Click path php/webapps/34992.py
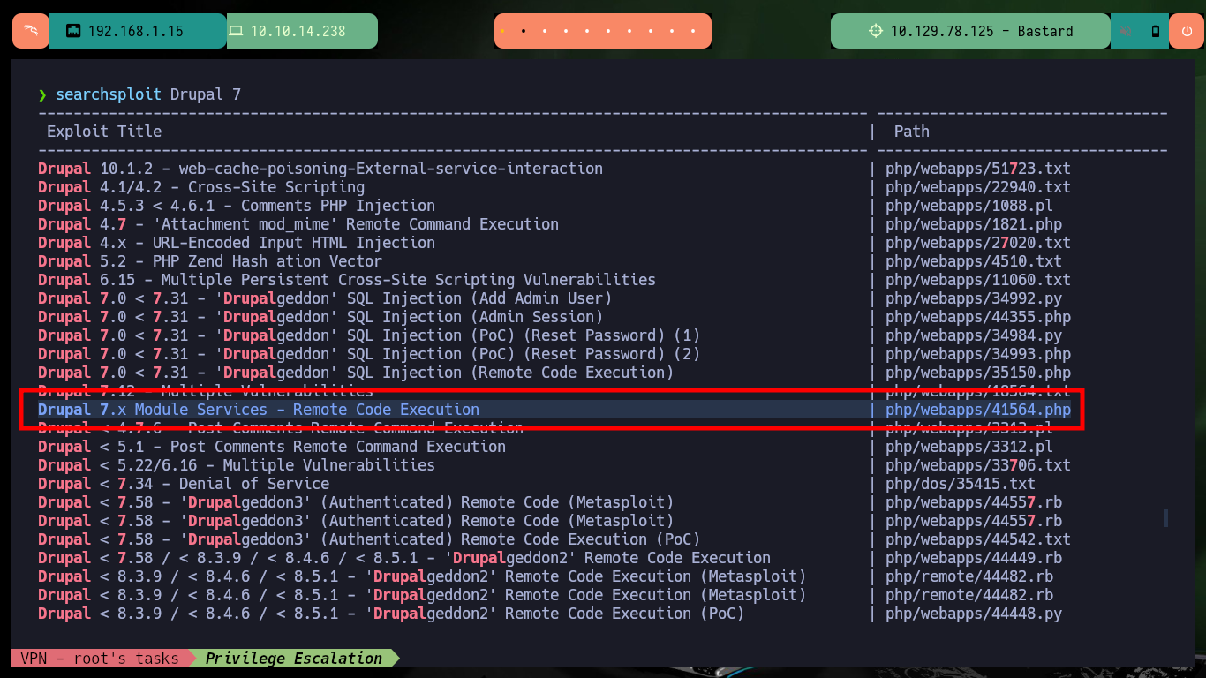Screen dimensions: 1206x678 click(x=974, y=298)
